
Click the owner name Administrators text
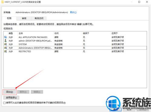point(42,12)
